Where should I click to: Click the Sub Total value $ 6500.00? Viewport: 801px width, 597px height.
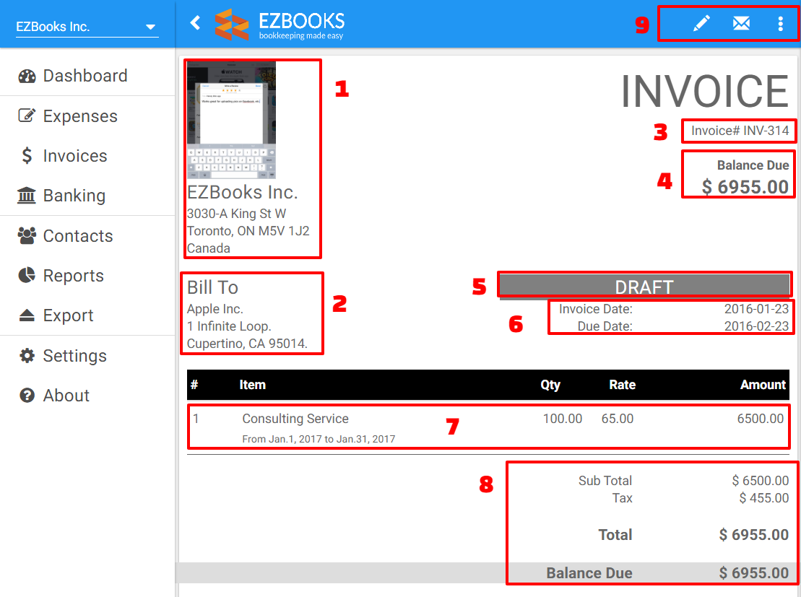[x=760, y=481]
